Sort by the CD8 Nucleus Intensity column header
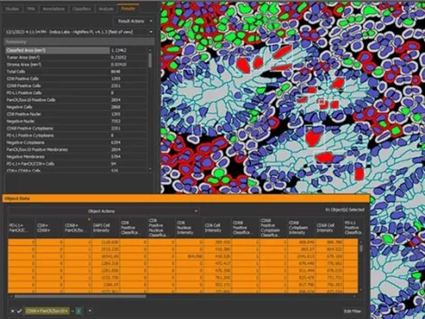 [189, 228]
